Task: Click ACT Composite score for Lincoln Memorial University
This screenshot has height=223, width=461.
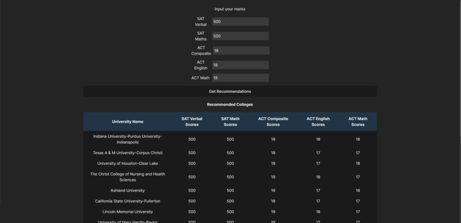Action: pos(273,212)
